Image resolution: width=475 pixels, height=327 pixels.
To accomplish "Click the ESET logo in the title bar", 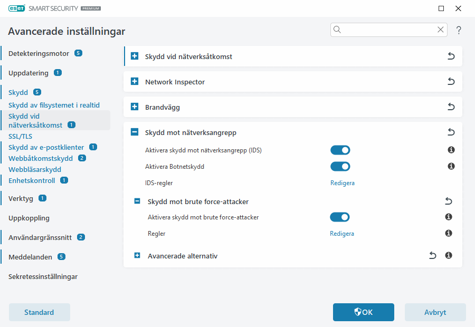I will pos(17,8).
